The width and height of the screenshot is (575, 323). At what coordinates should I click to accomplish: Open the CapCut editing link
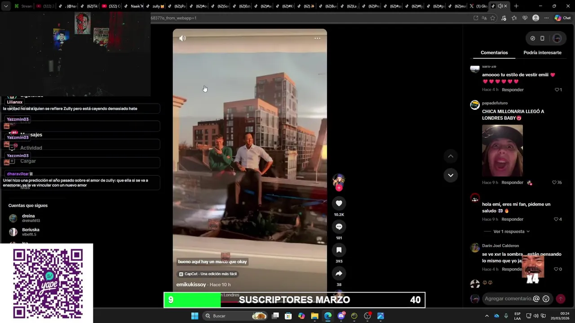pos(208,274)
